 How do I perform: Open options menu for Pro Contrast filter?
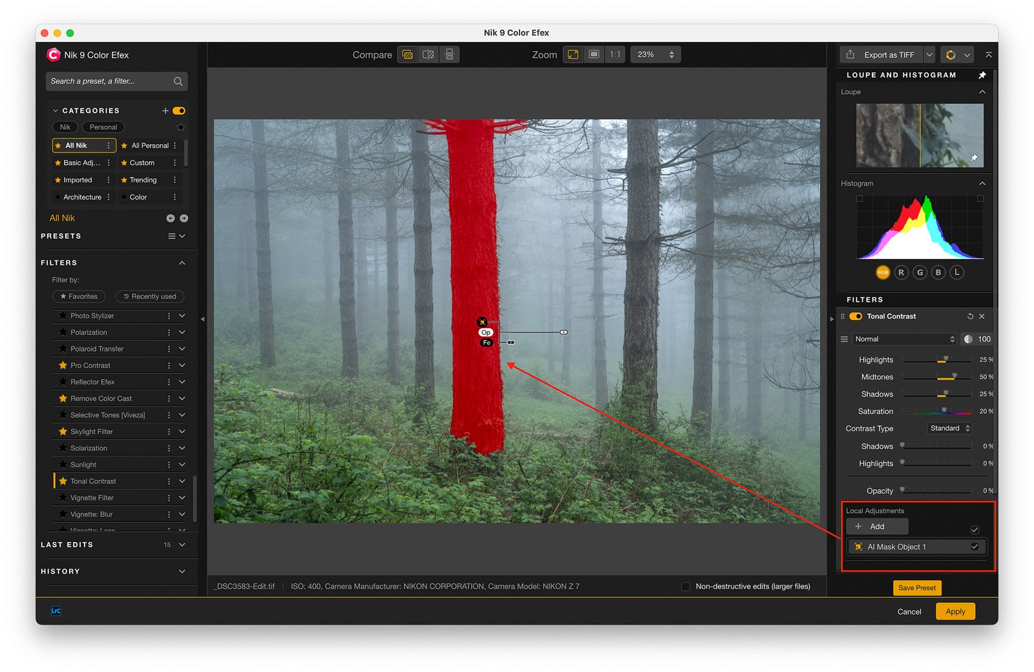tap(169, 366)
